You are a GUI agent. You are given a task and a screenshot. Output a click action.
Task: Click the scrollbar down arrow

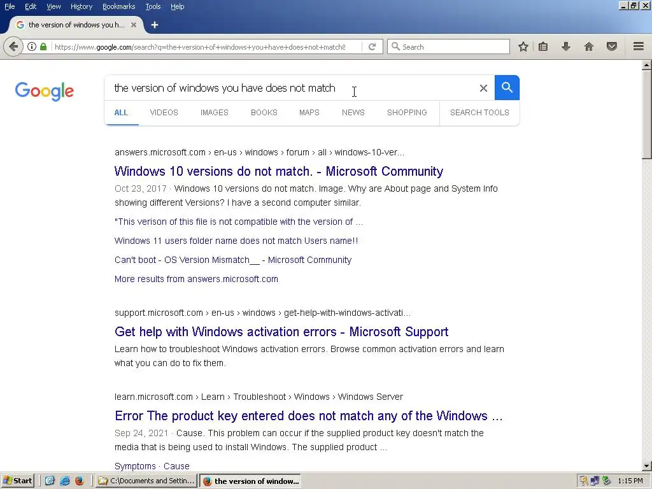[647, 467]
